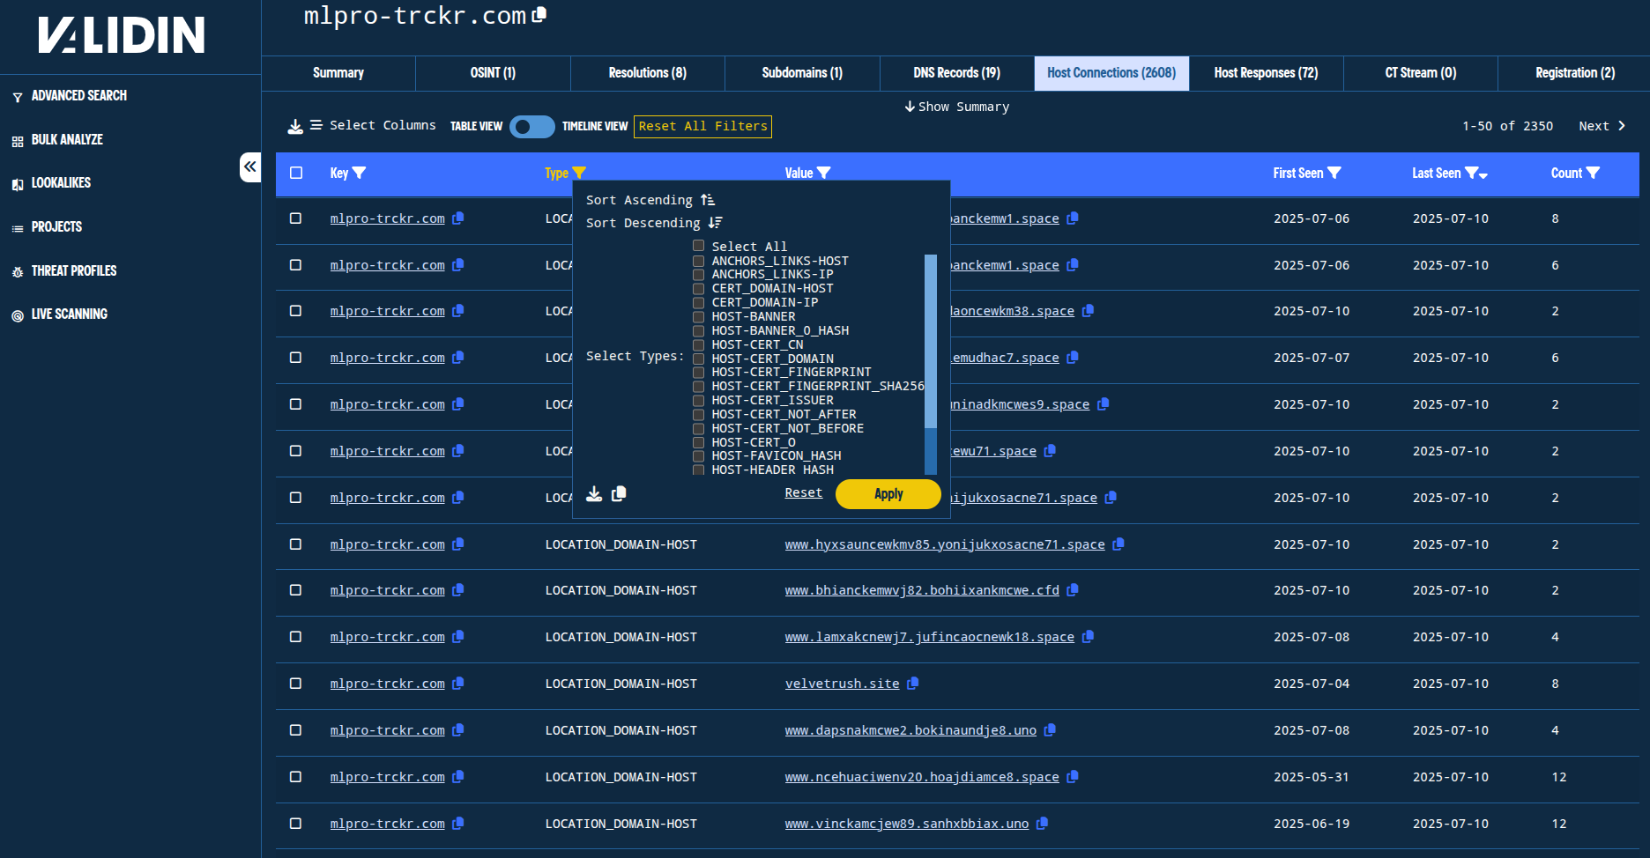The image size is (1650, 858).
Task: Copy value www.ncehuaciwenv20.hoajdiamce8.space
Action: [1073, 777]
